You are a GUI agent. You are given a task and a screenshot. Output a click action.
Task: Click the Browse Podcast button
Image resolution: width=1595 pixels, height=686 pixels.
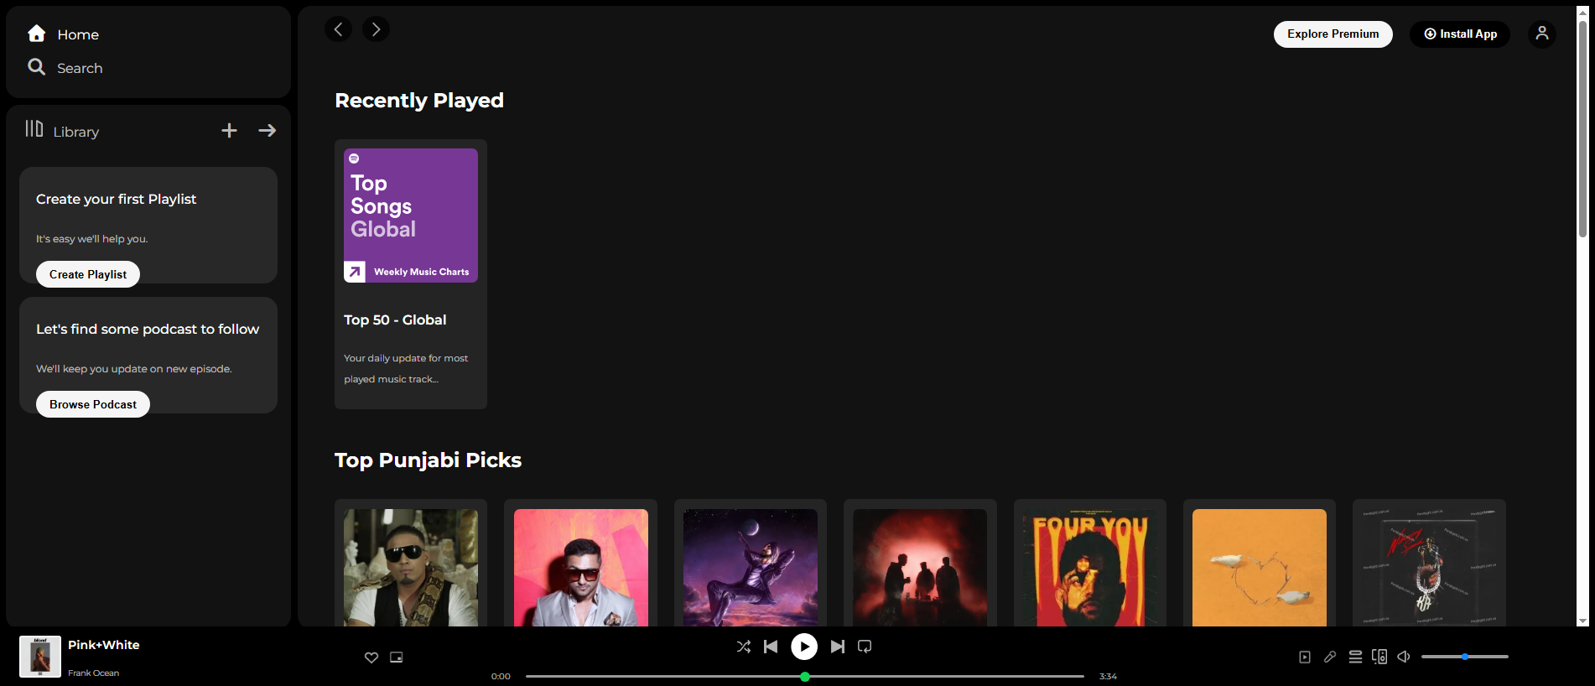click(x=93, y=404)
